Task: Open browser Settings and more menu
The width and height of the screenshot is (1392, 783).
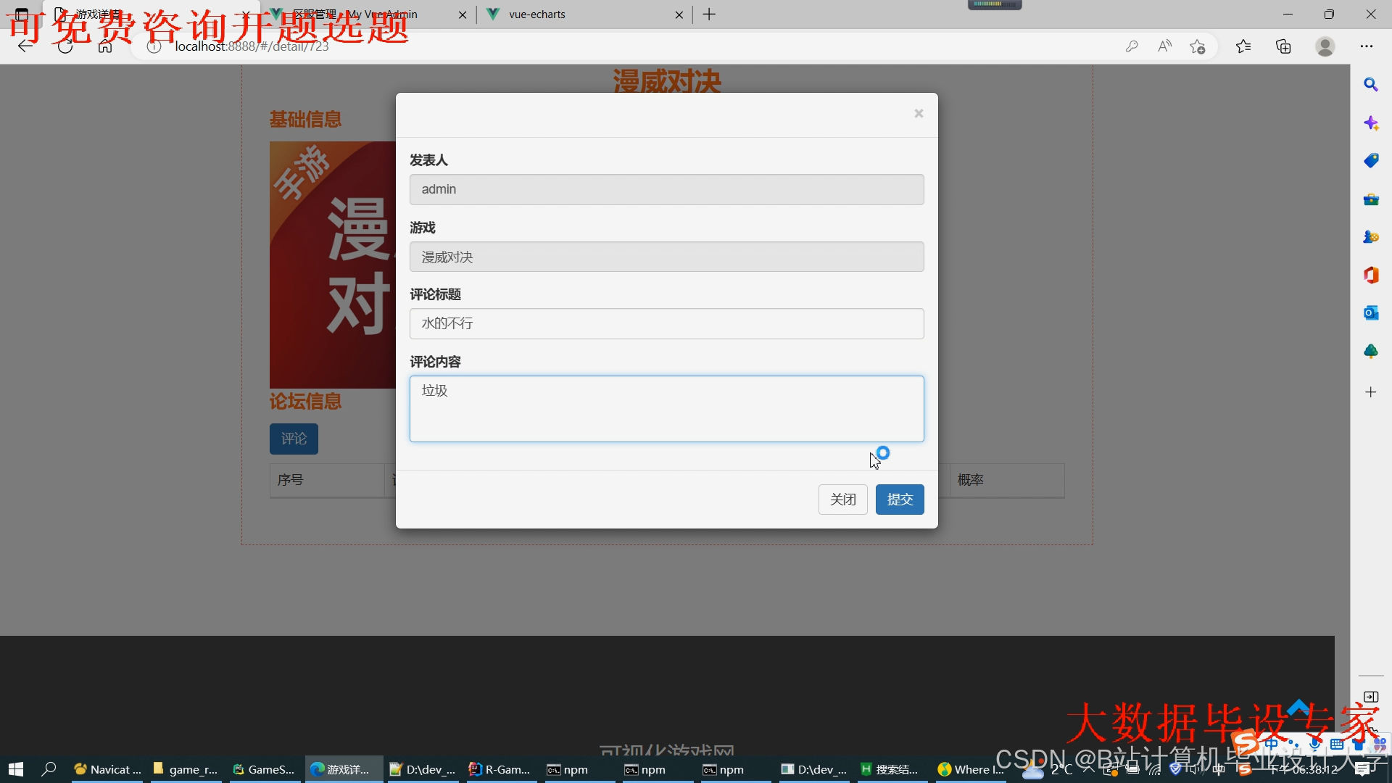Action: [1366, 46]
